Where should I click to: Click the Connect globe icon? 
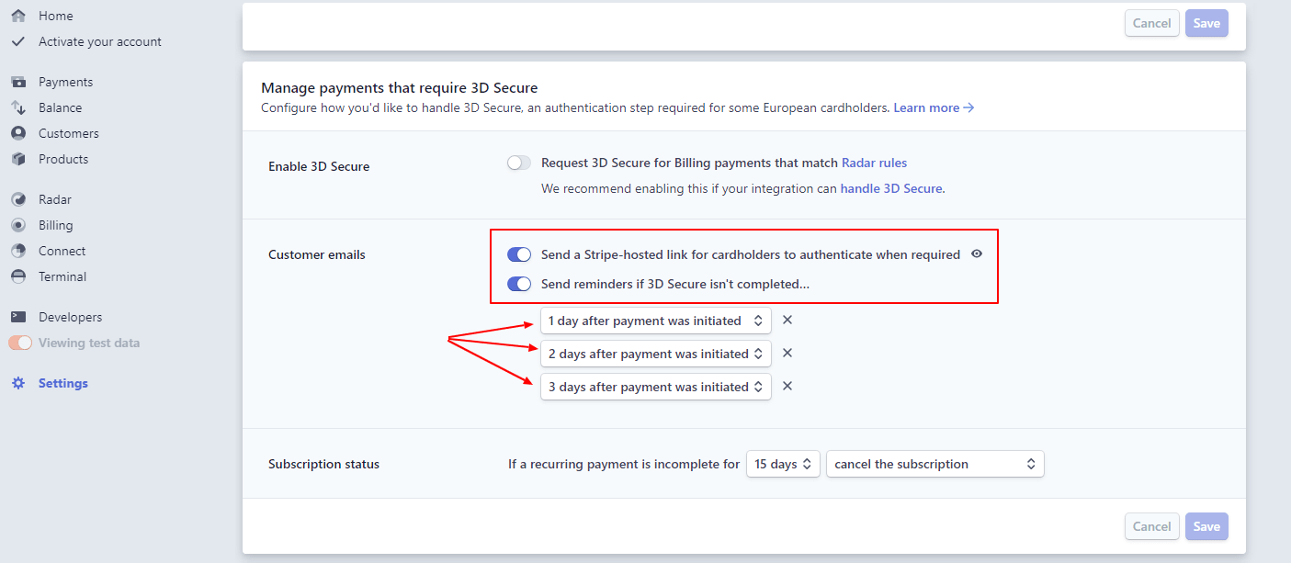(x=18, y=251)
